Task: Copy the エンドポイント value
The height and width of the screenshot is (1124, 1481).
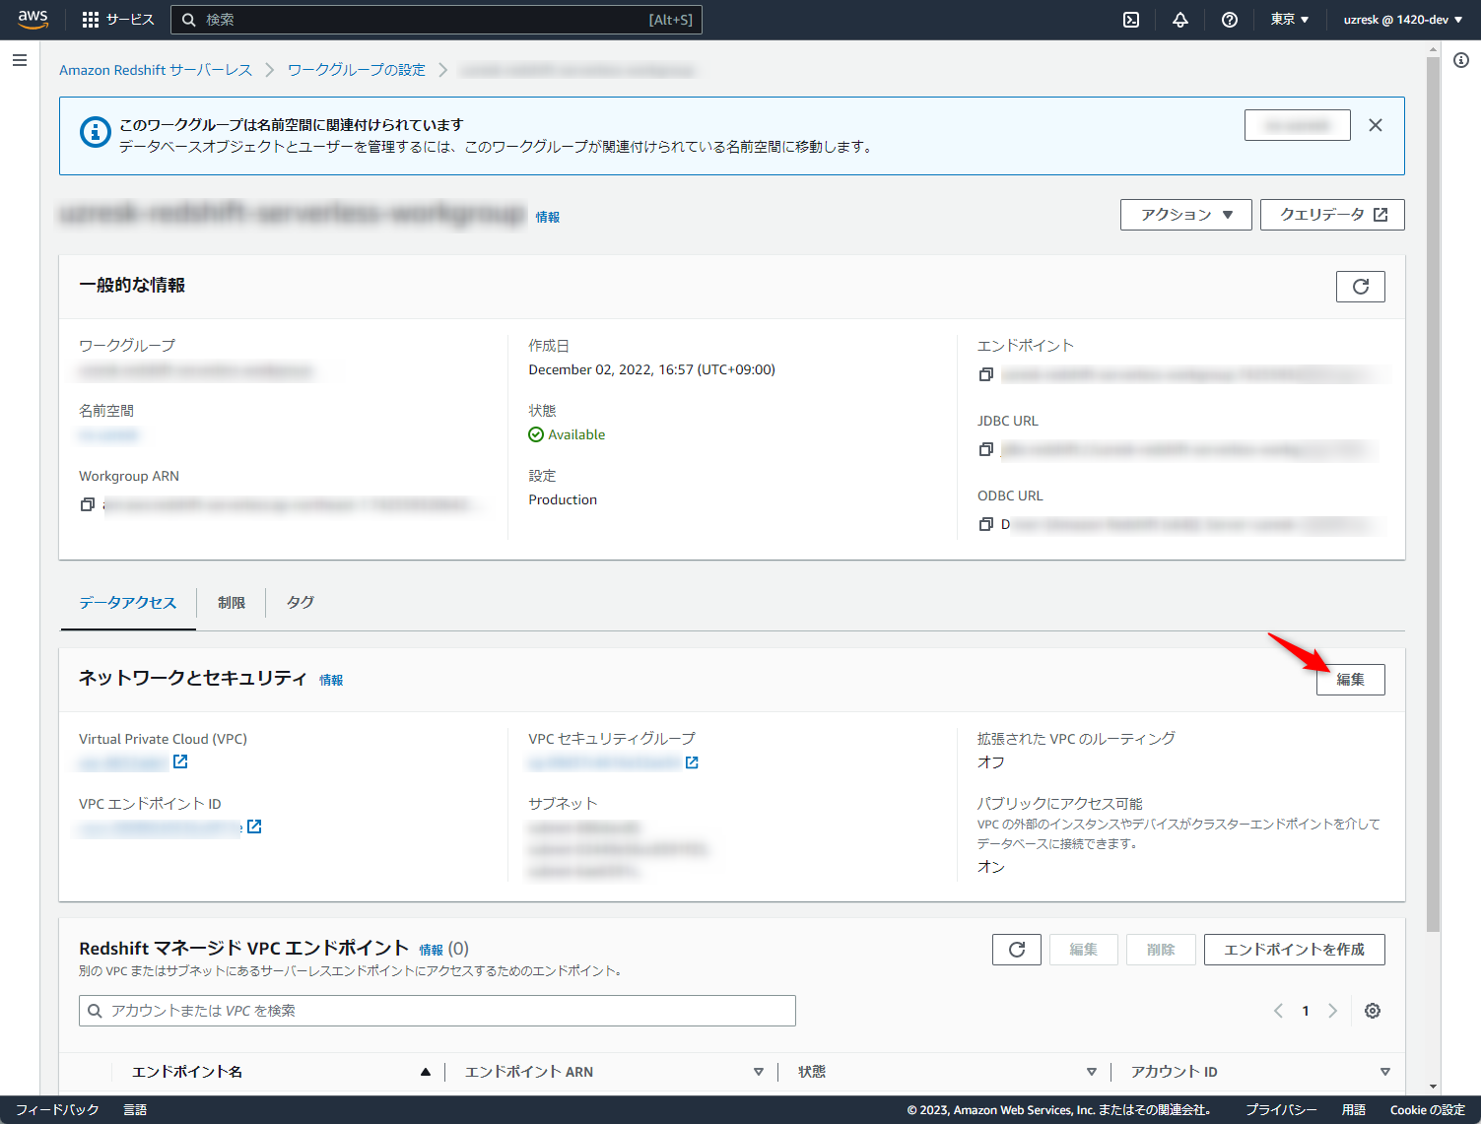Action: tap(985, 374)
